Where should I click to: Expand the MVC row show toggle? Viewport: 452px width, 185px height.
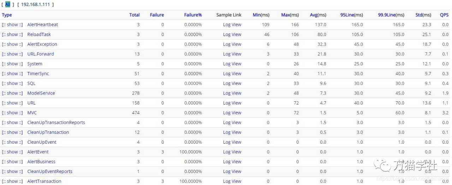[x=12, y=113]
